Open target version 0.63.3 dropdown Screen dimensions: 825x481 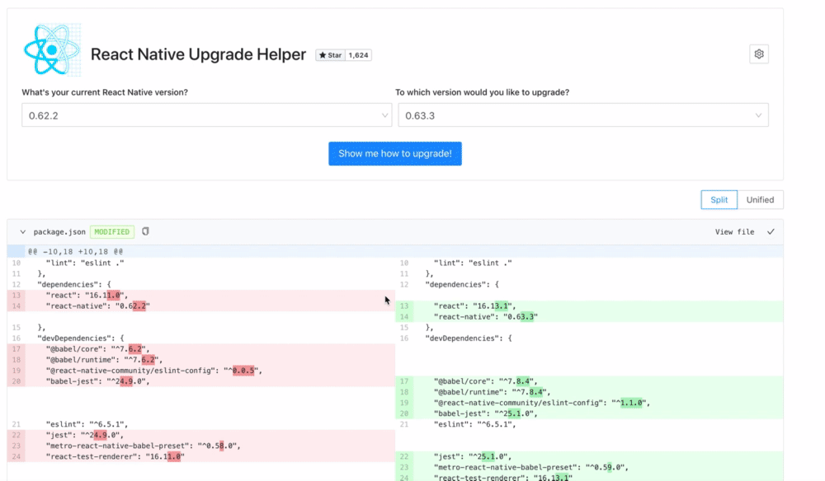(583, 115)
